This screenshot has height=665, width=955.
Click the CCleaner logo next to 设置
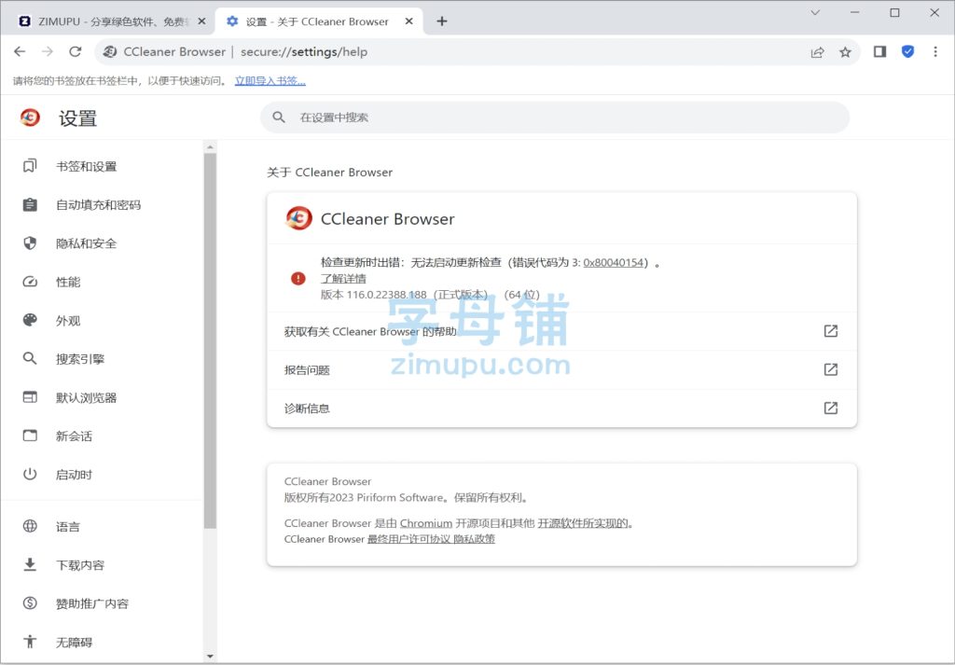(30, 117)
